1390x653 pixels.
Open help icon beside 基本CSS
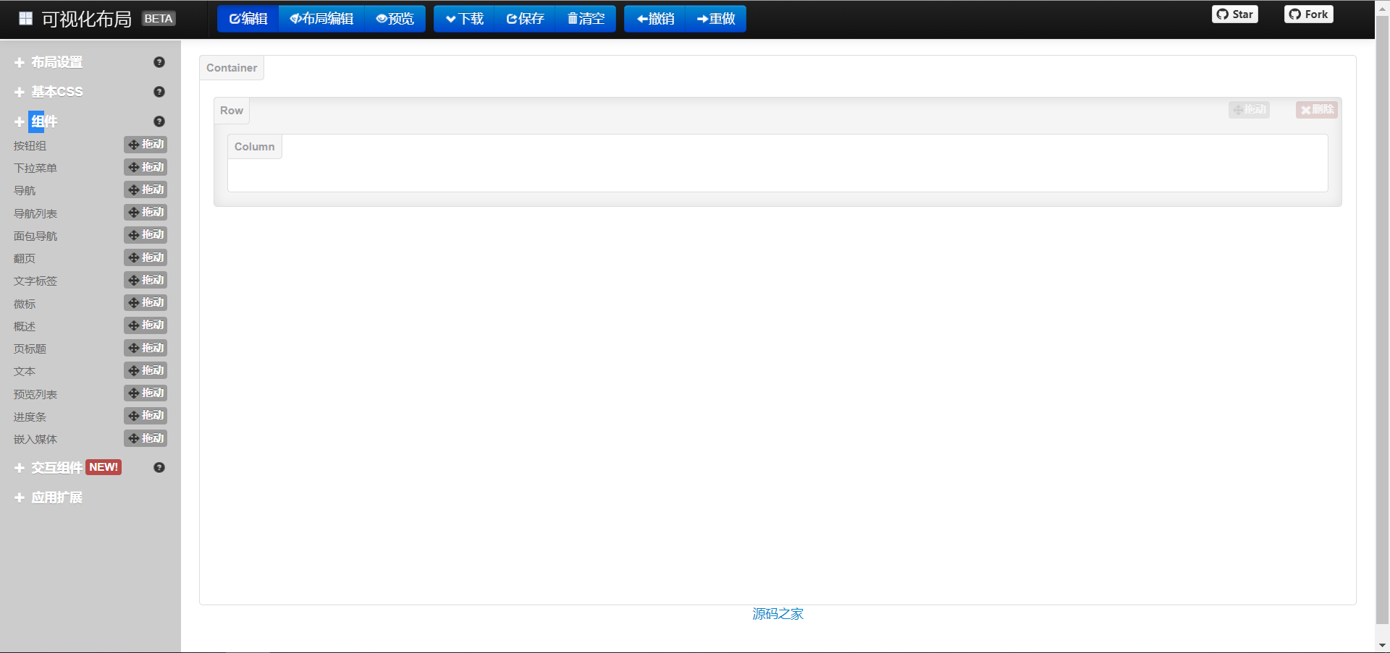159,92
